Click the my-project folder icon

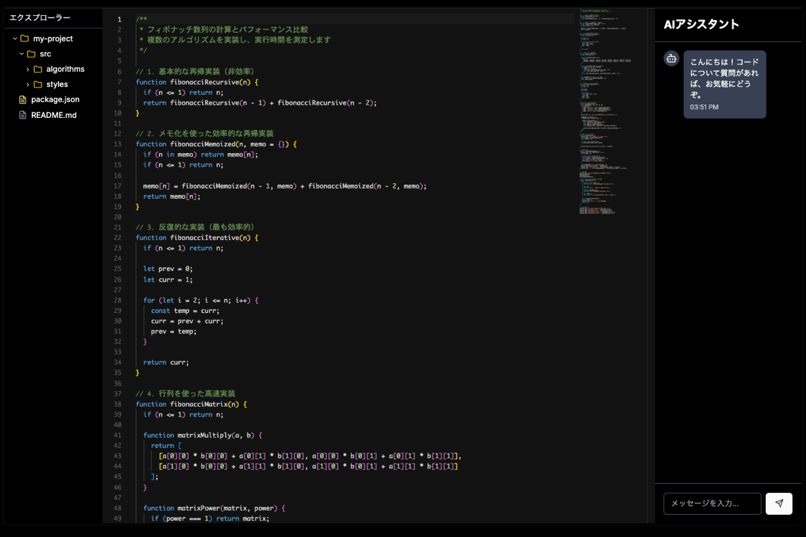click(25, 39)
